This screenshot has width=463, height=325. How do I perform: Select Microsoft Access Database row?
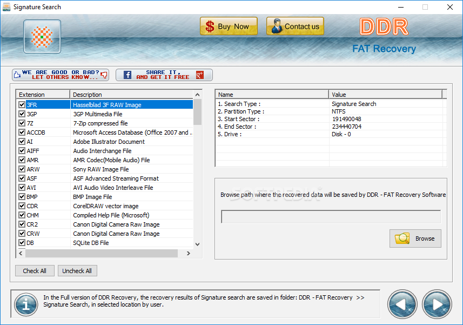click(105, 132)
